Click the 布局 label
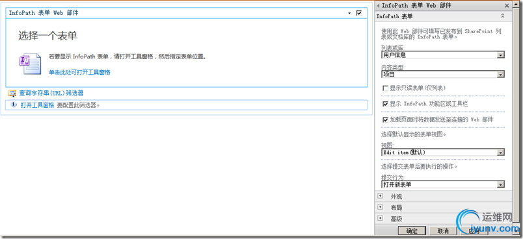523x239 pixels. [396, 208]
